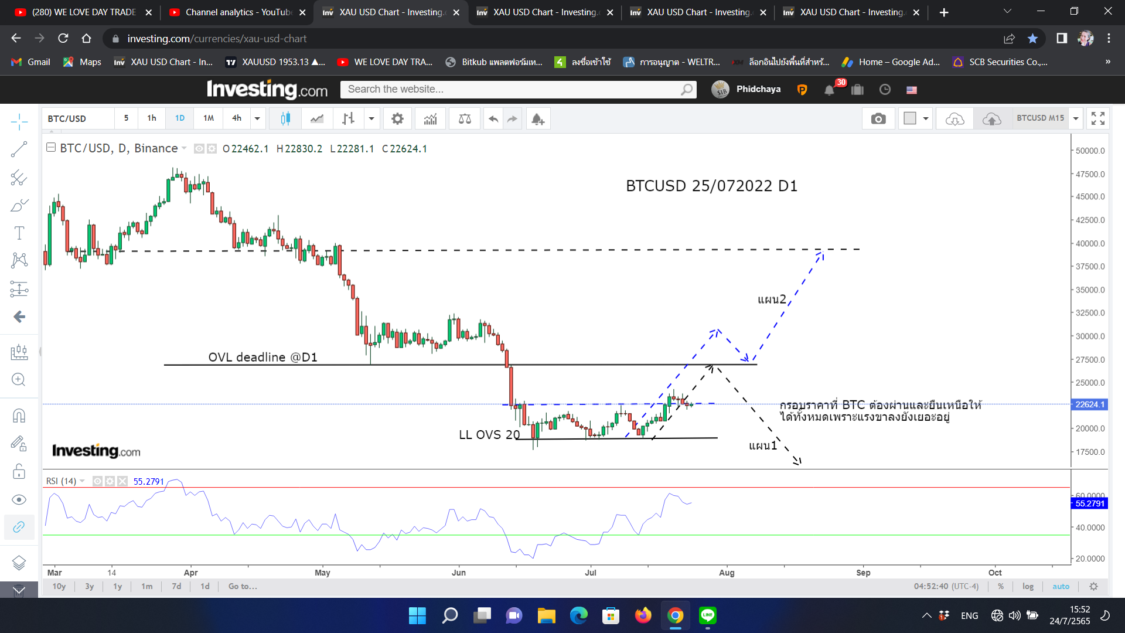1125x633 pixels.
Task: Click the back arrow in drawing sidebar
Action: [x=19, y=316]
